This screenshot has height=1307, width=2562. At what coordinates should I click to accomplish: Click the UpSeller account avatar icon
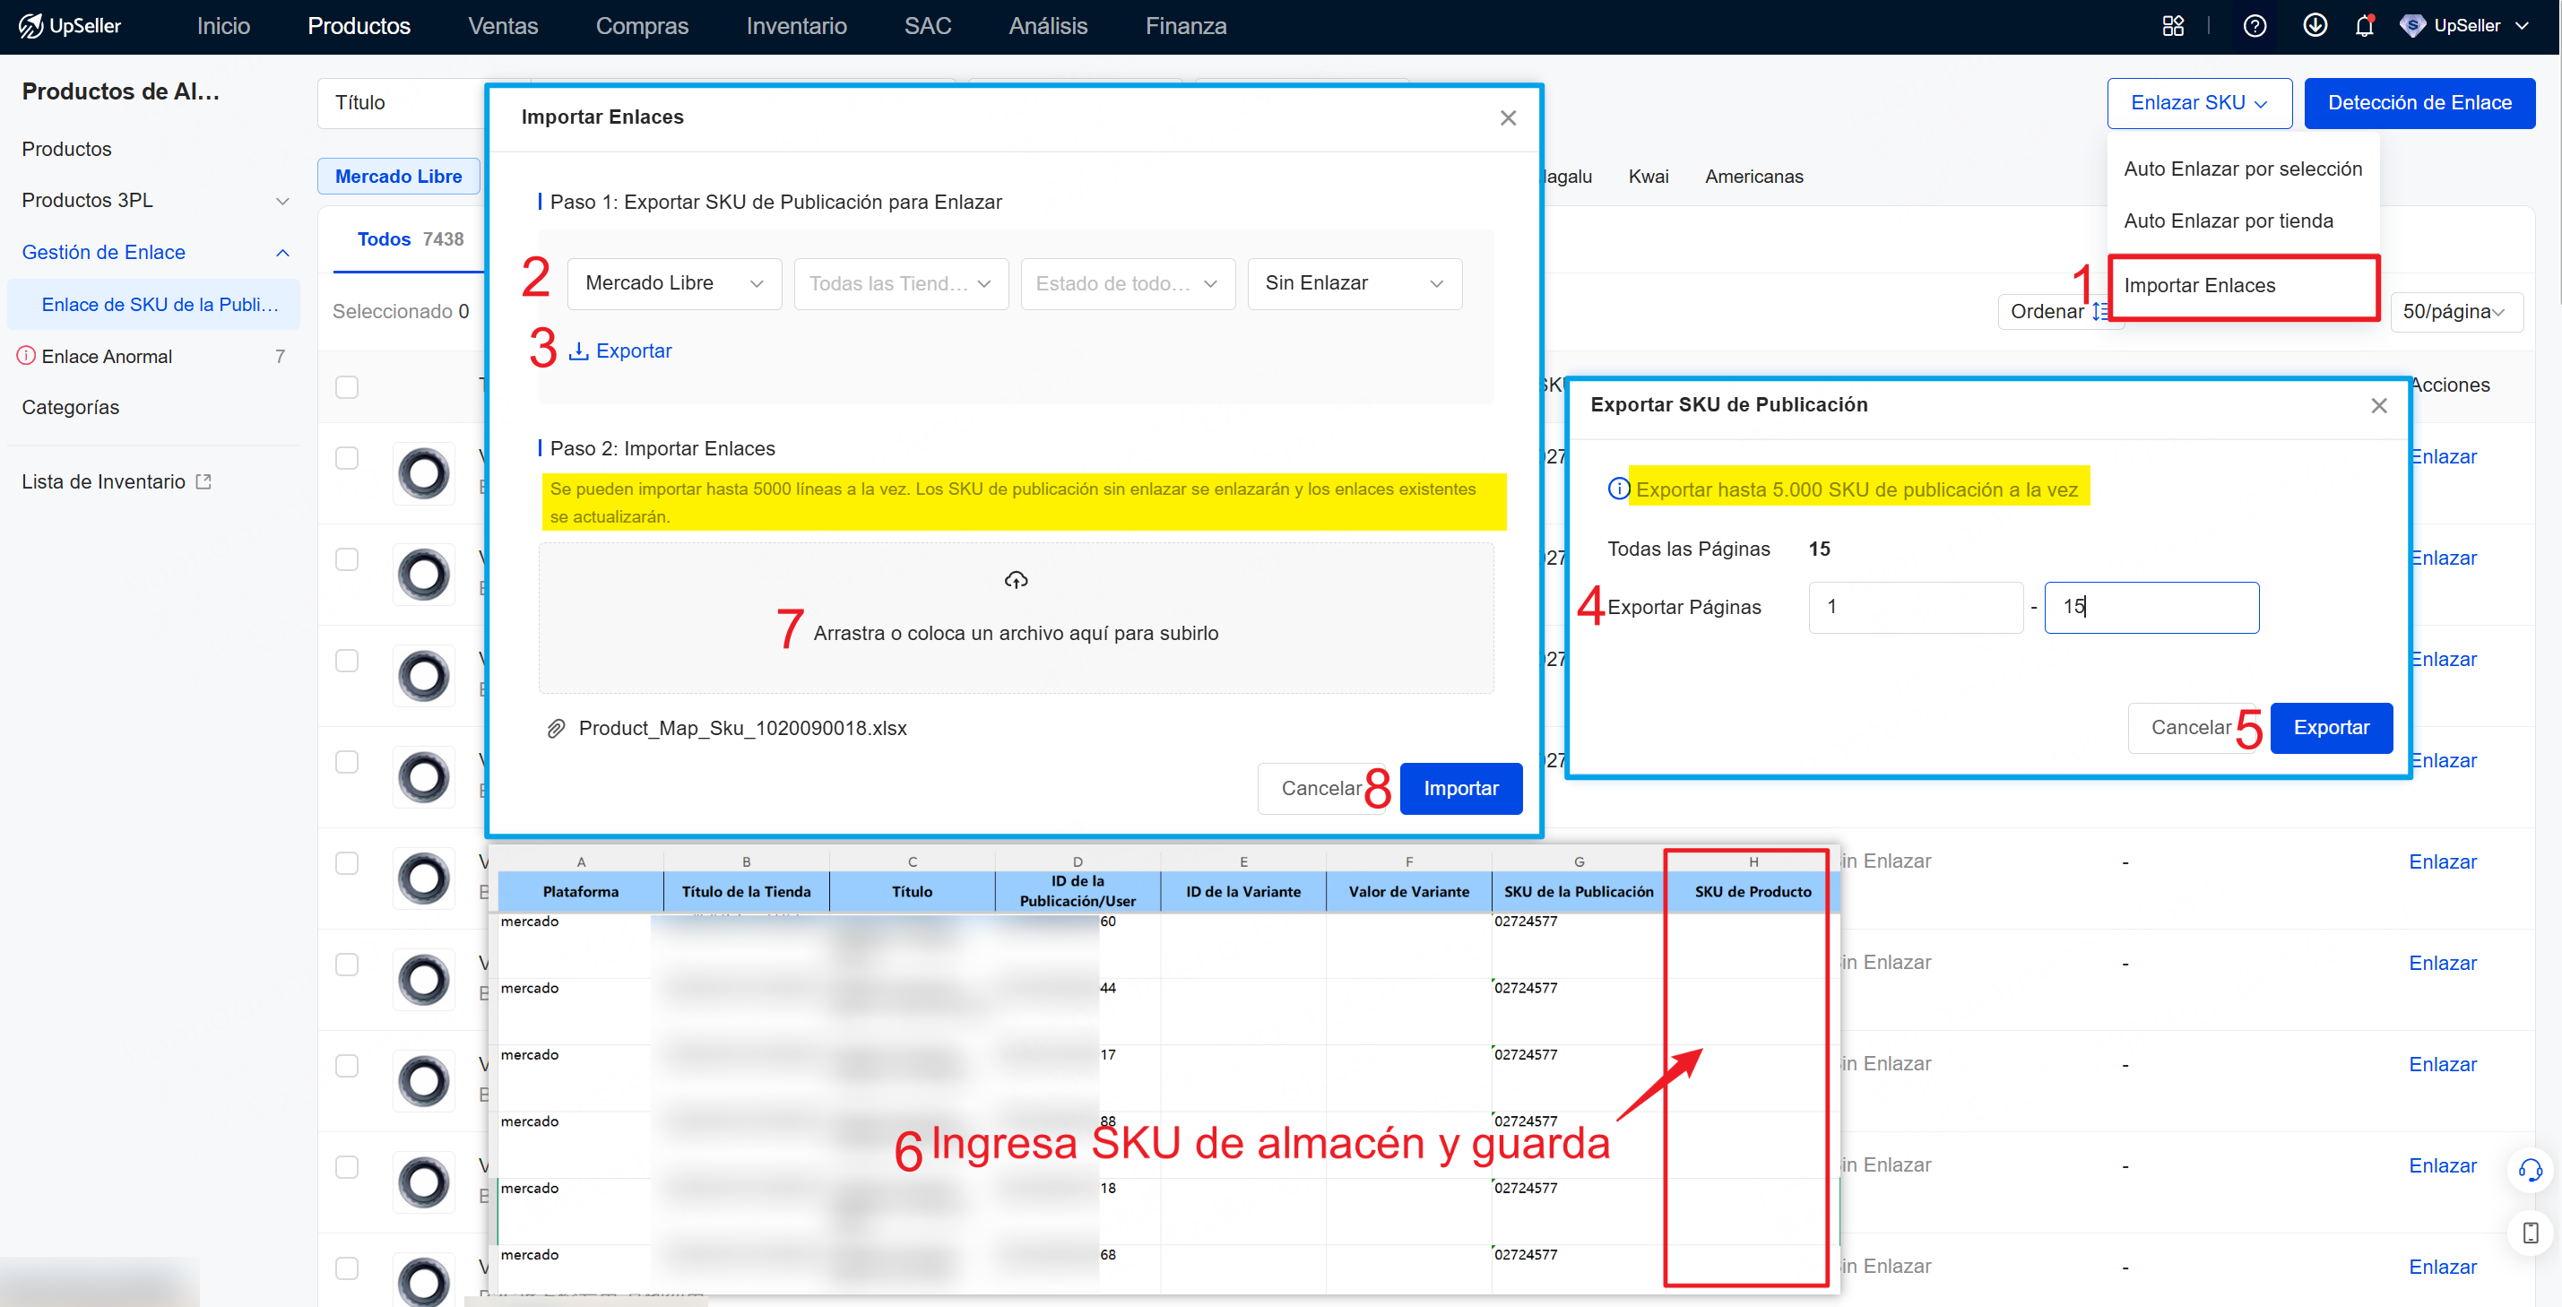tap(2411, 26)
